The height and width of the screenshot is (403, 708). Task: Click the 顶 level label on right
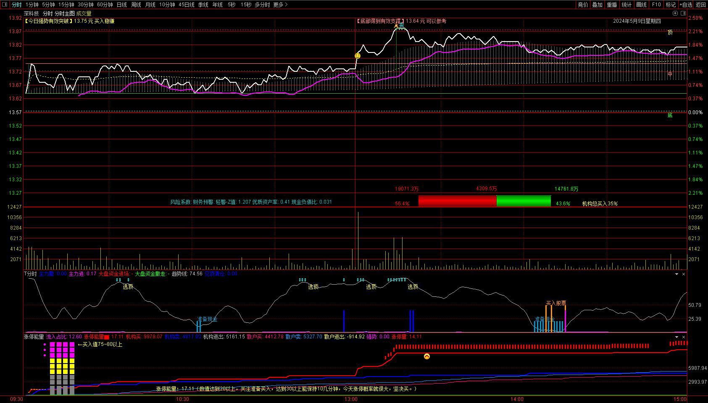[x=670, y=32]
